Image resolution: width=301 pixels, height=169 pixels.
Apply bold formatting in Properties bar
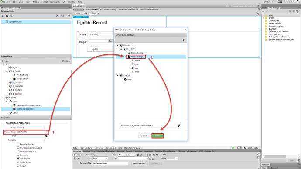(x=138, y=155)
